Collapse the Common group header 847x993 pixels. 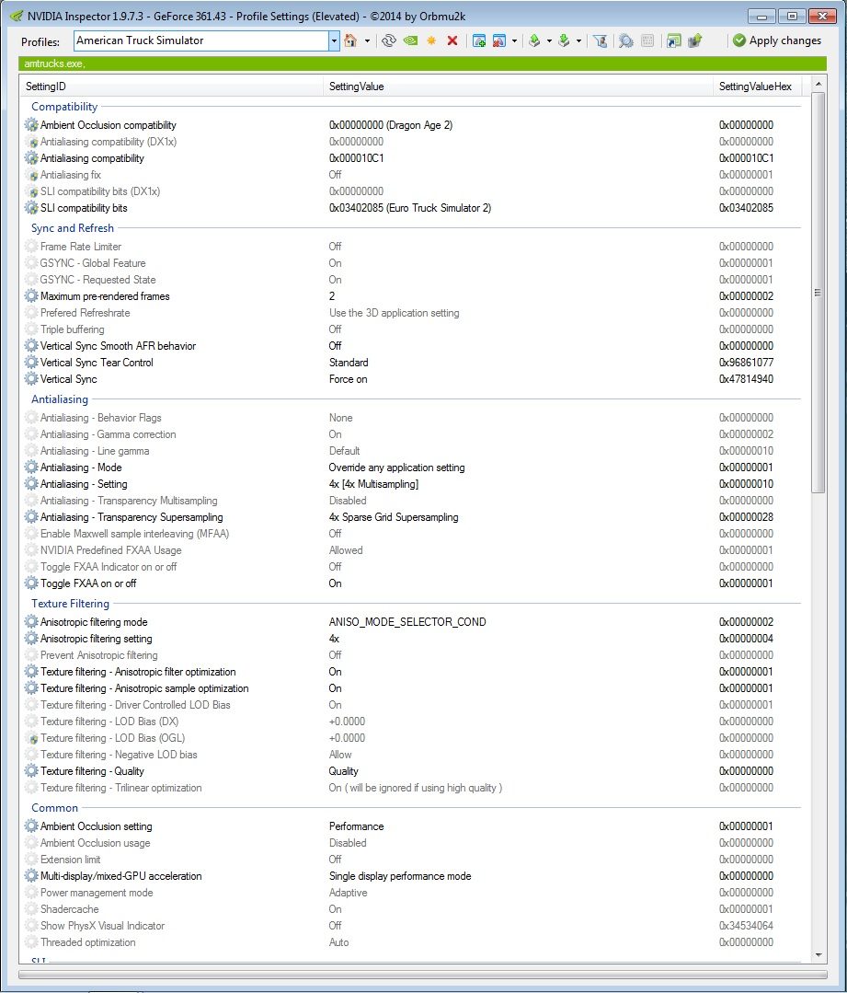pos(54,808)
